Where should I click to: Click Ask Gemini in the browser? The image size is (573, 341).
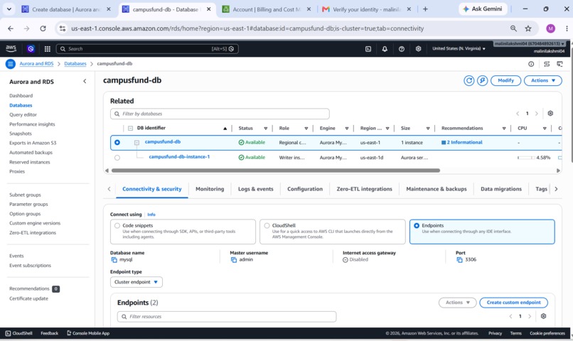pyautogui.click(x=483, y=9)
